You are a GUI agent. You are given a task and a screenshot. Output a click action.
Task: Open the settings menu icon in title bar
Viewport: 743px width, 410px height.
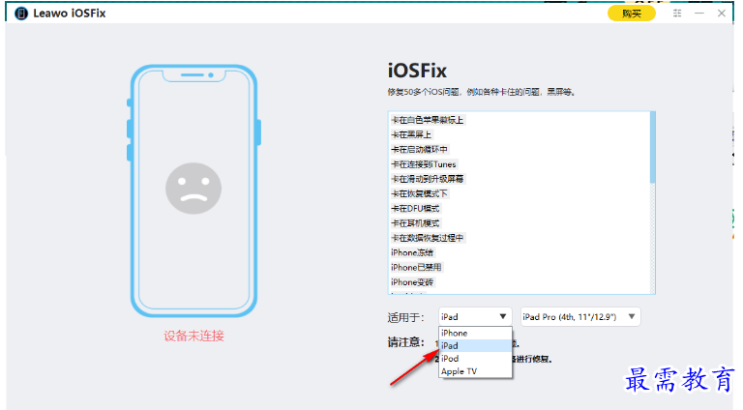[677, 14]
